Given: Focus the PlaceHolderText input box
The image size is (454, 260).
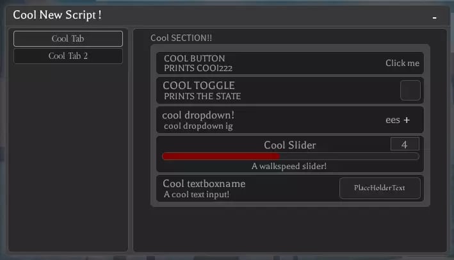Looking at the screenshot, I should [x=380, y=188].
